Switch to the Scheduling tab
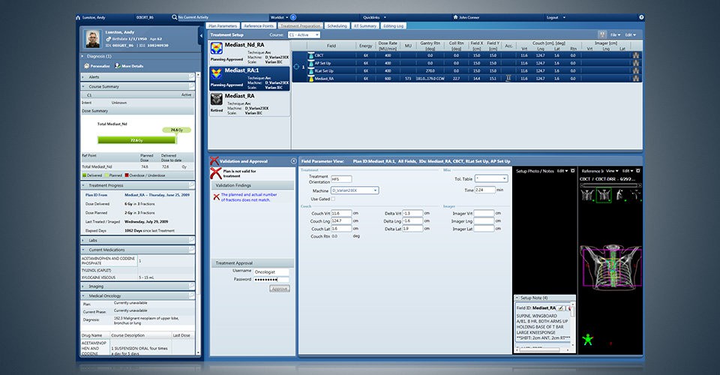Image resolution: width=720 pixels, height=375 pixels. (337, 26)
